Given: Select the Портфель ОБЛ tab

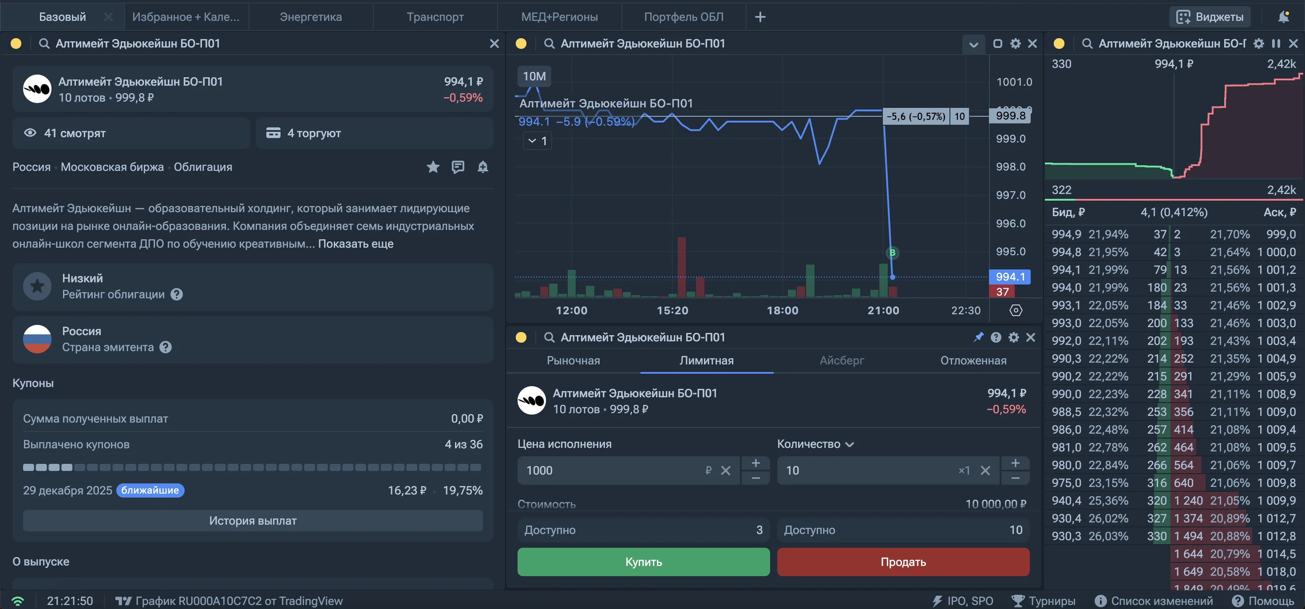Looking at the screenshot, I should pyautogui.click(x=684, y=17).
